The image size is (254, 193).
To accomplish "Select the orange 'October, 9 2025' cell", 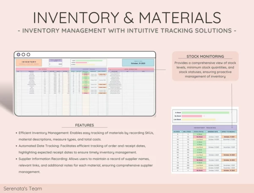I will tap(229, 137).
